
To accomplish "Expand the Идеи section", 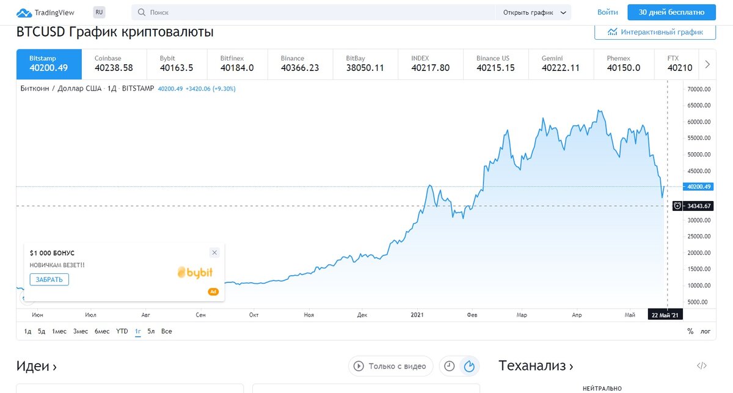I will pos(37,366).
